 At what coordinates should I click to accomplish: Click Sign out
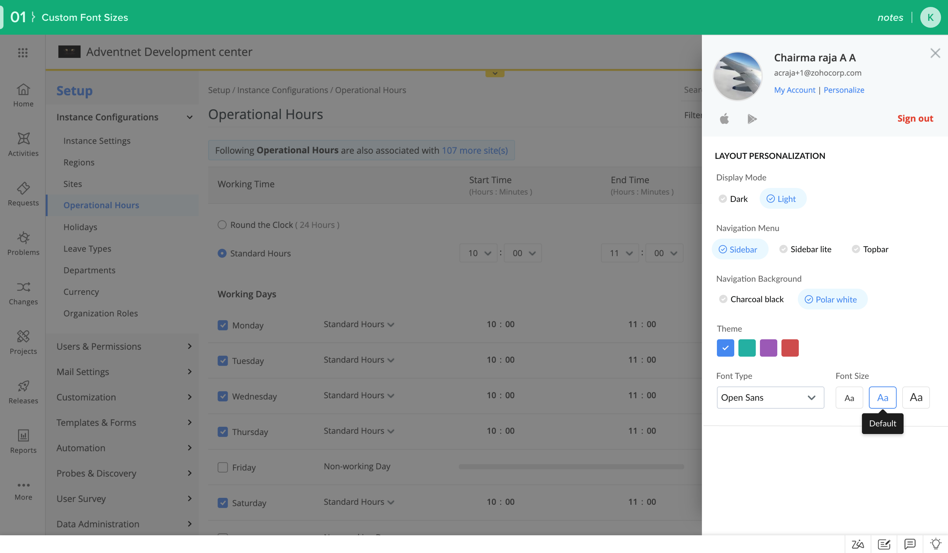[x=915, y=119]
